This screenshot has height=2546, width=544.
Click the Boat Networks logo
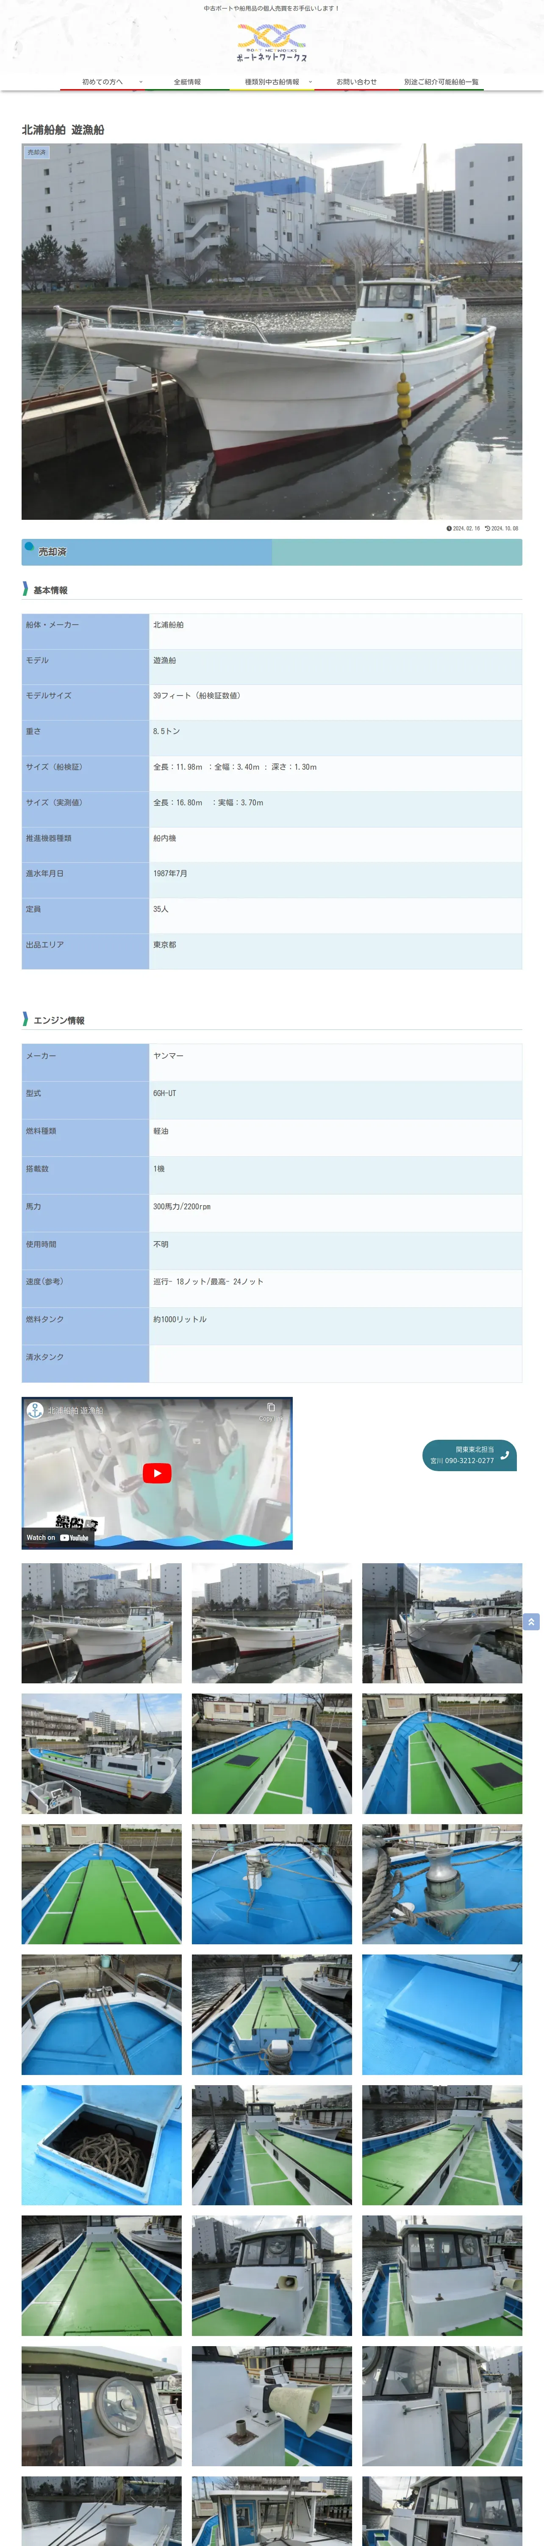(x=272, y=42)
